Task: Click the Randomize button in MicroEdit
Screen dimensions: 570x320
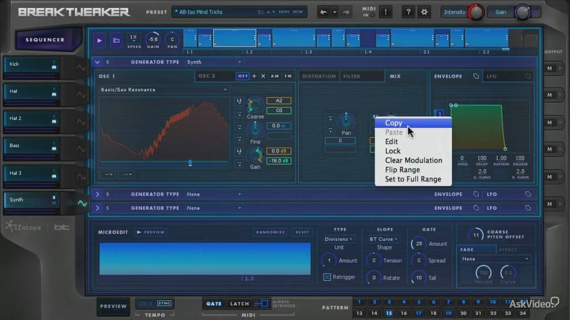Action: (270, 232)
